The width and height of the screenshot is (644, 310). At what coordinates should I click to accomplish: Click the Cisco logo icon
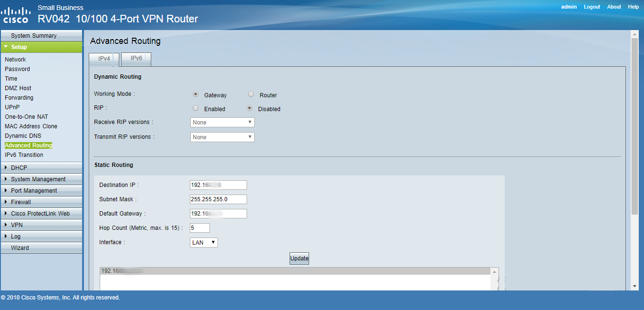pos(17,15)
